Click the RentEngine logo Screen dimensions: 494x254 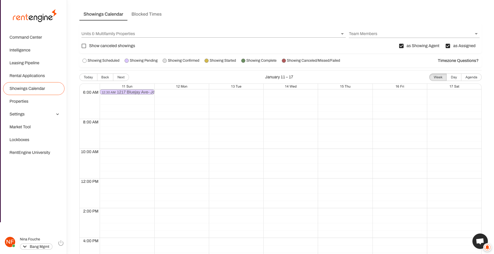(34, 16)
